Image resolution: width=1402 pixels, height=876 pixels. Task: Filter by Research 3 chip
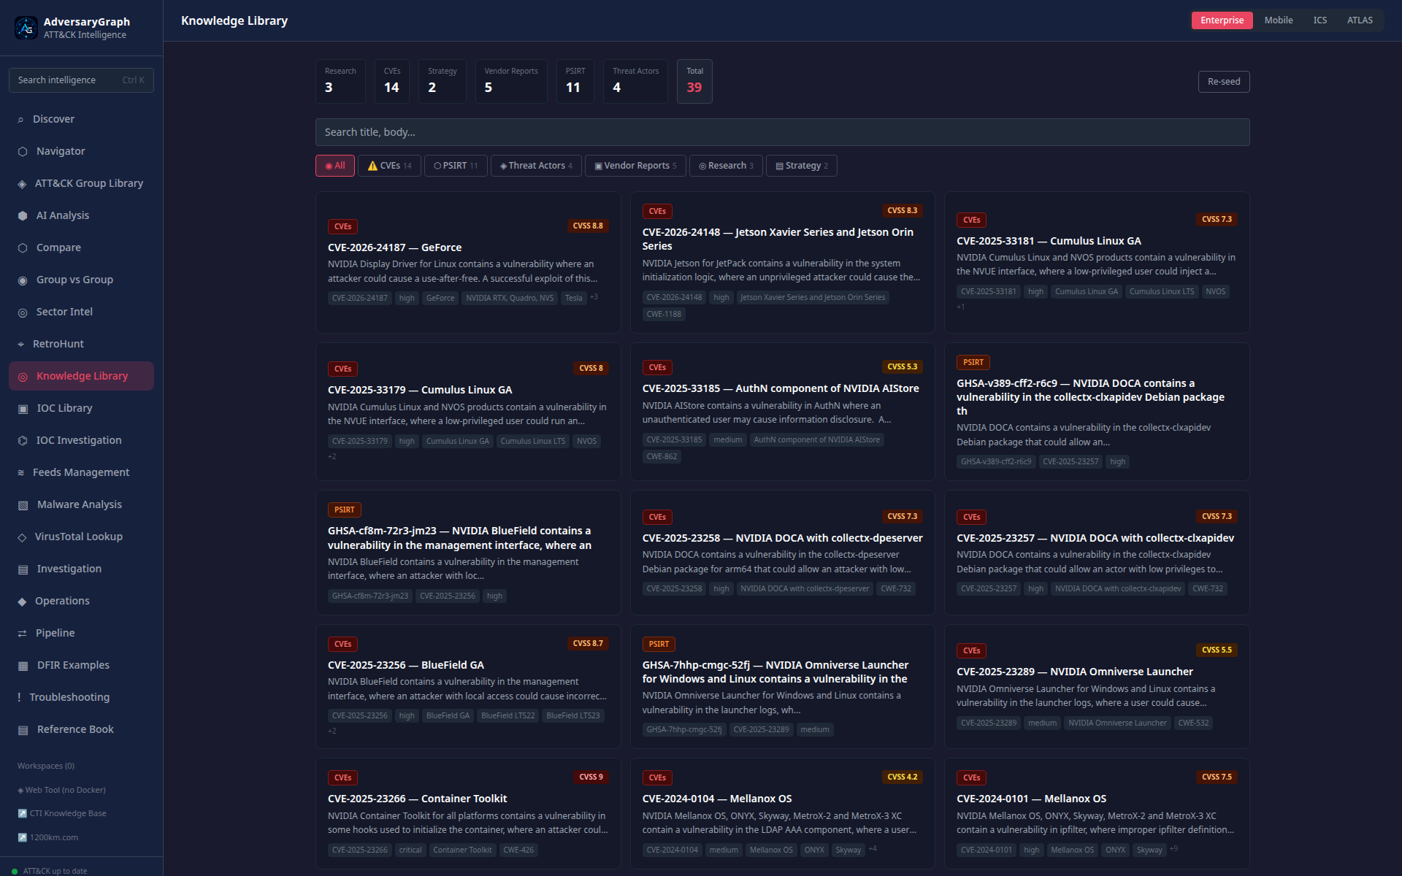[x=726, y=166]
